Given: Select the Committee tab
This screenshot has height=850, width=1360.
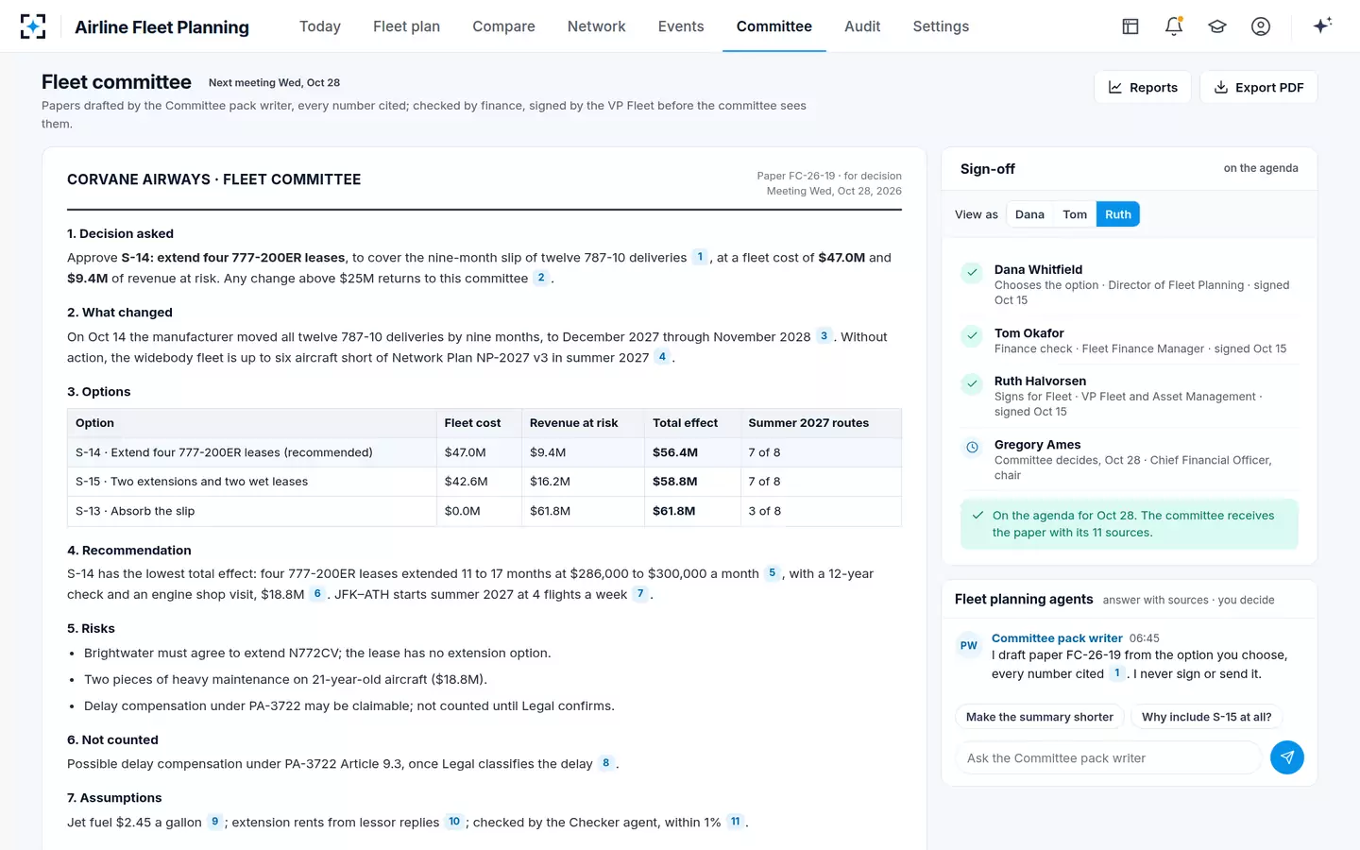Looking at the screenshot, I should click(774, 26).
